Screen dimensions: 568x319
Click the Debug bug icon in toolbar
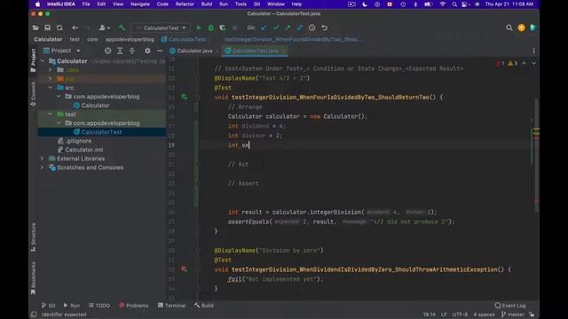pyautogui.click(x=211, y=27)
